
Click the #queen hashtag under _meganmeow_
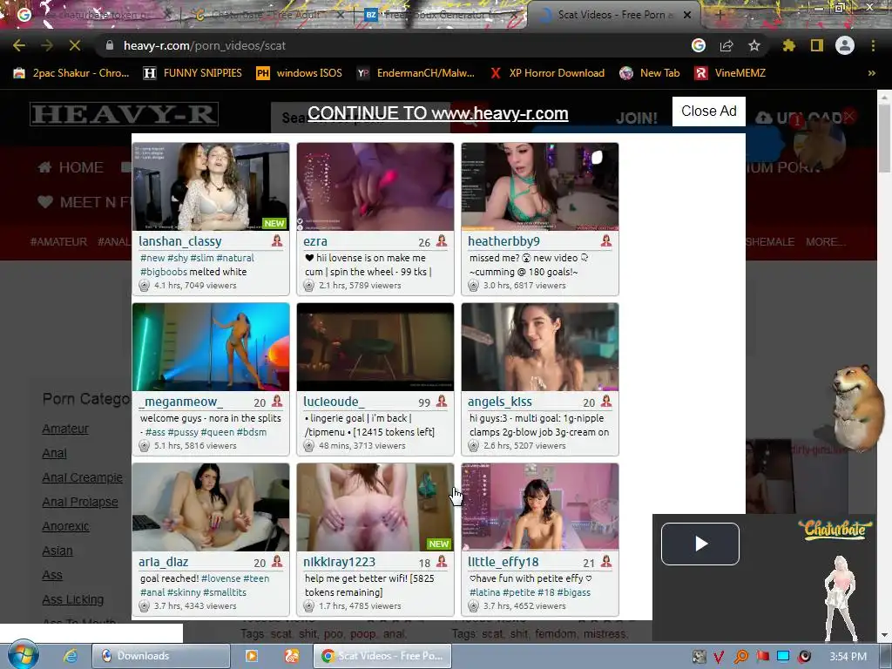(218, 432)
